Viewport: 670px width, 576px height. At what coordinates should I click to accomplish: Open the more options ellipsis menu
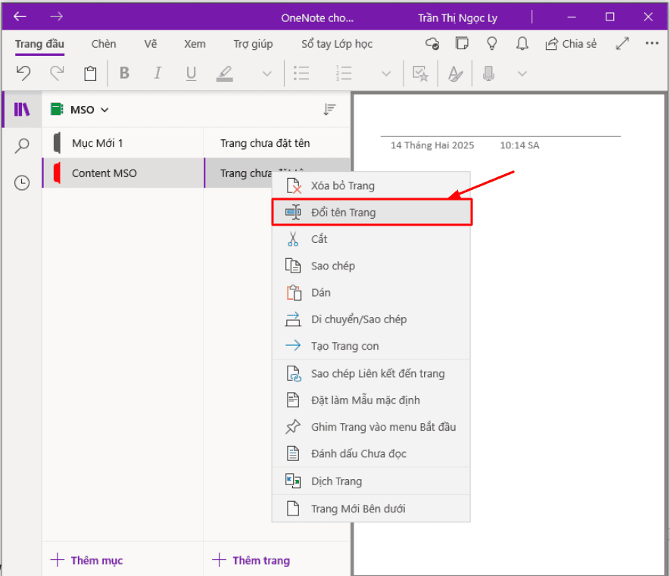tap(652, 43)
